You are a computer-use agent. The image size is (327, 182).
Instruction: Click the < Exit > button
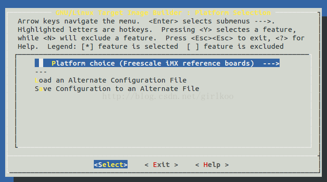click(161, 165)
